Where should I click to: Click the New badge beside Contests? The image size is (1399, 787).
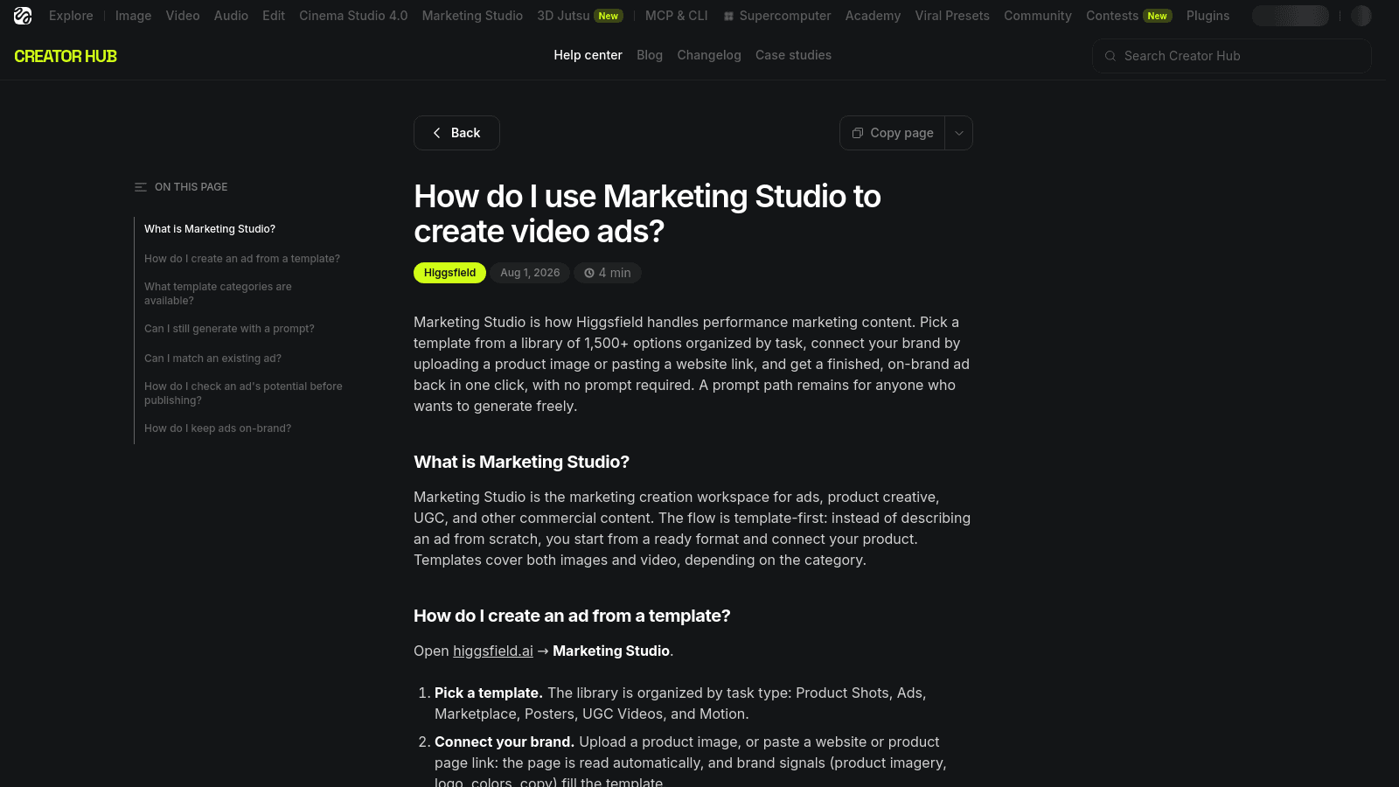tap(1158, 16)
